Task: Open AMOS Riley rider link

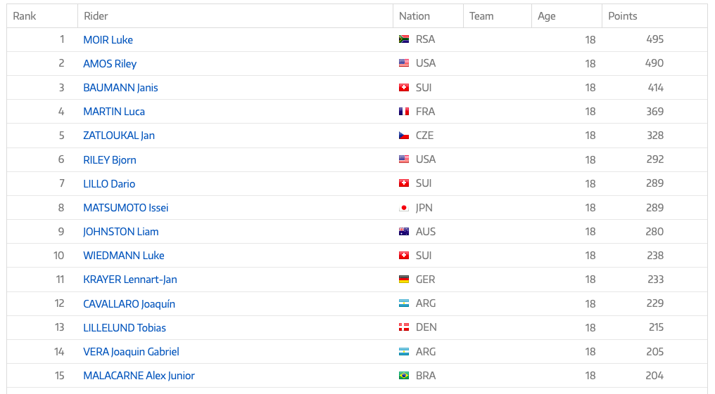Action: click(x=110, y=64)
